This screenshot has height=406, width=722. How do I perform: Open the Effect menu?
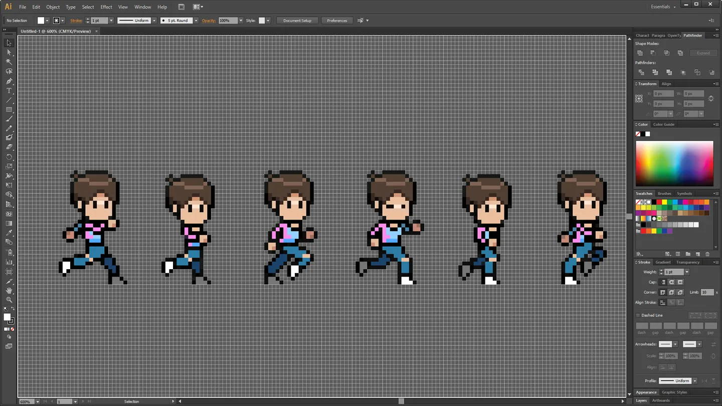click(x=106, y=7)
